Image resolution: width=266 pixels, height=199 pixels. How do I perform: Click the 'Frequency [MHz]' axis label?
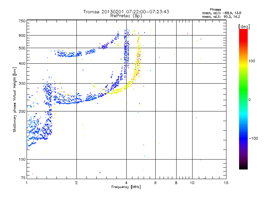point(126,187)
